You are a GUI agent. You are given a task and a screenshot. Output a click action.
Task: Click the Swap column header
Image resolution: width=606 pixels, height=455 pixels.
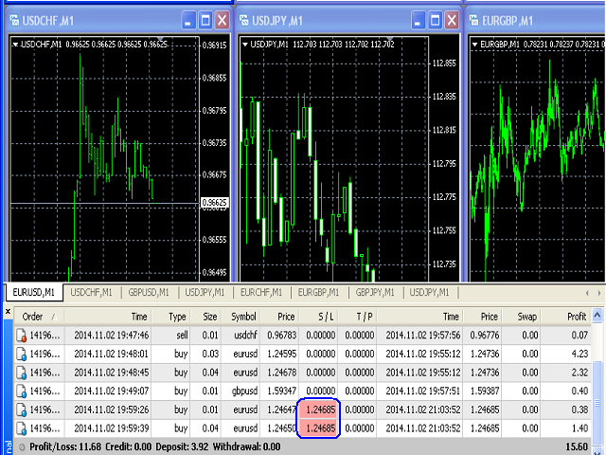click(527, 316)
